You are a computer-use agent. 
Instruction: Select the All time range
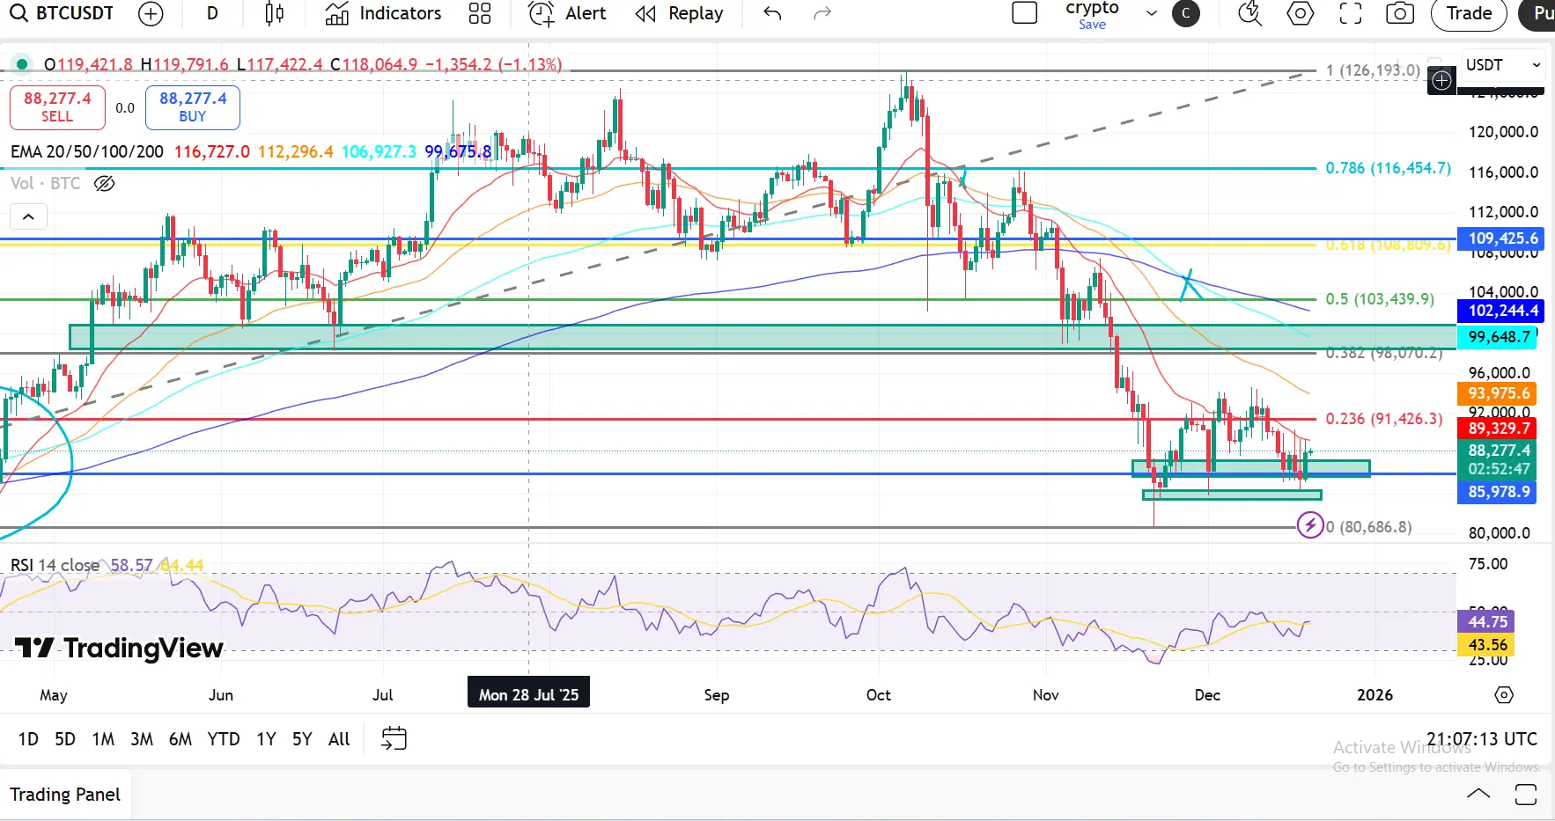[x=339, y=739]
